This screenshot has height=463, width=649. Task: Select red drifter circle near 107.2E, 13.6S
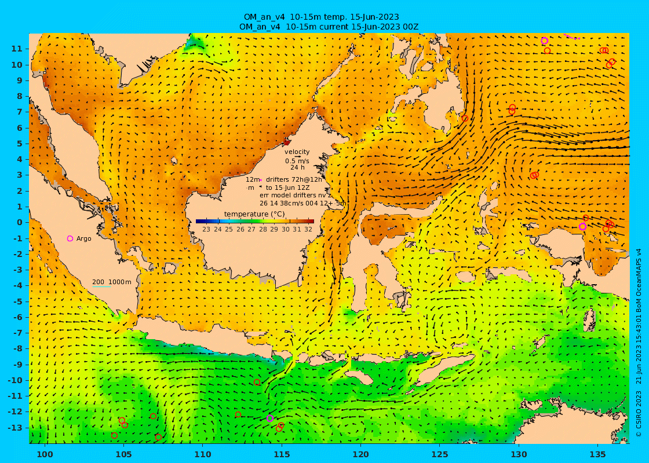[158, 437]
